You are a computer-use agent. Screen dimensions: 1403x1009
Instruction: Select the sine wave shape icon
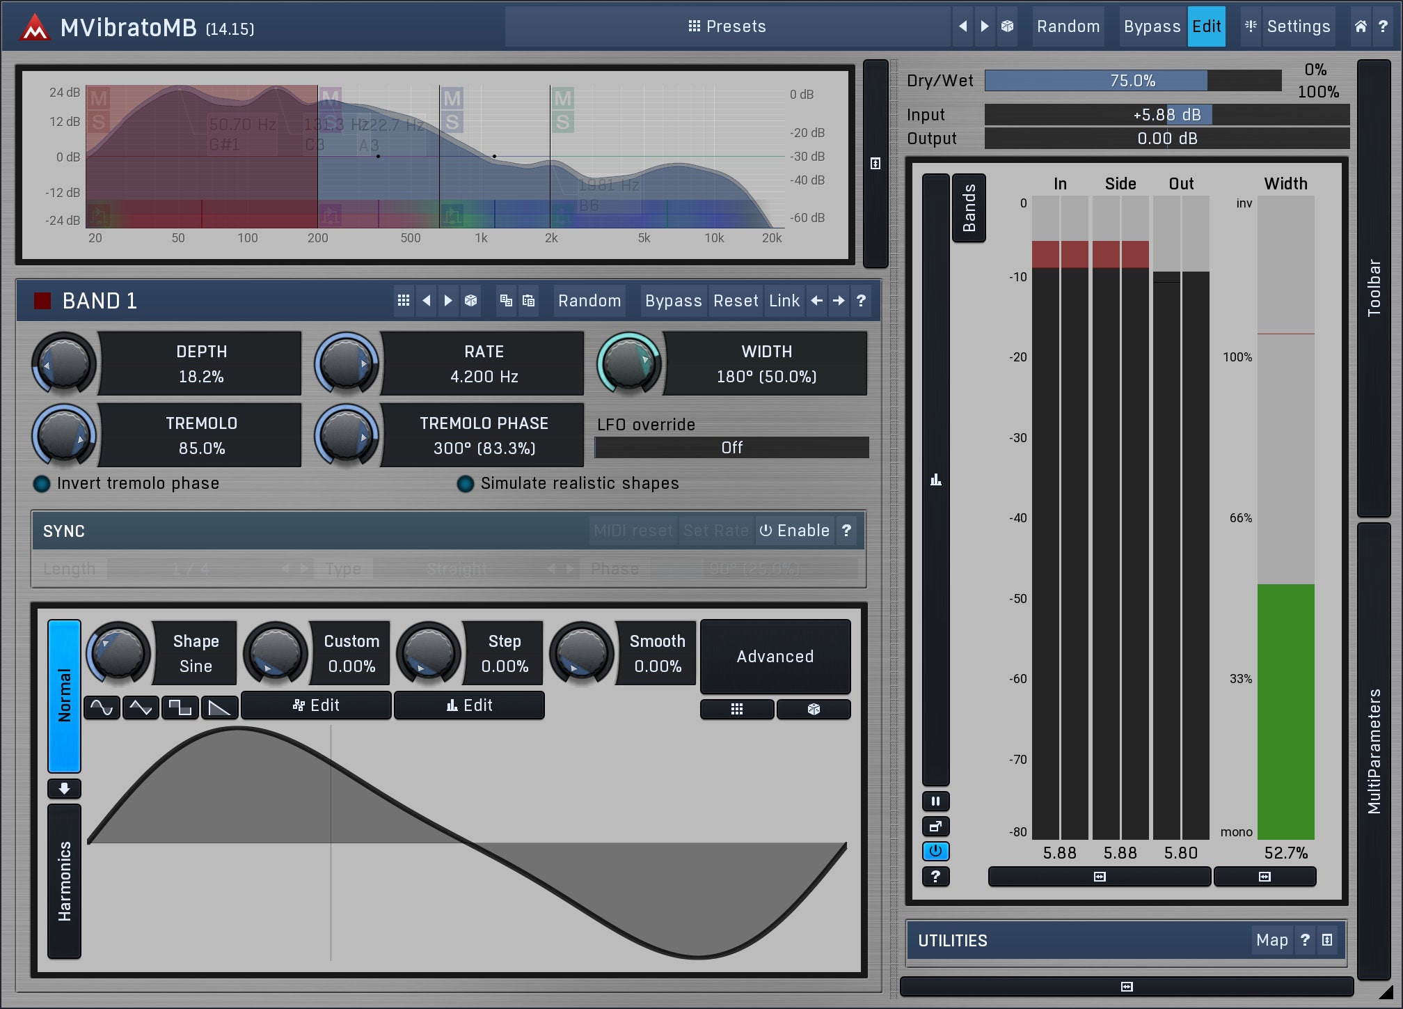pos(102,707)
